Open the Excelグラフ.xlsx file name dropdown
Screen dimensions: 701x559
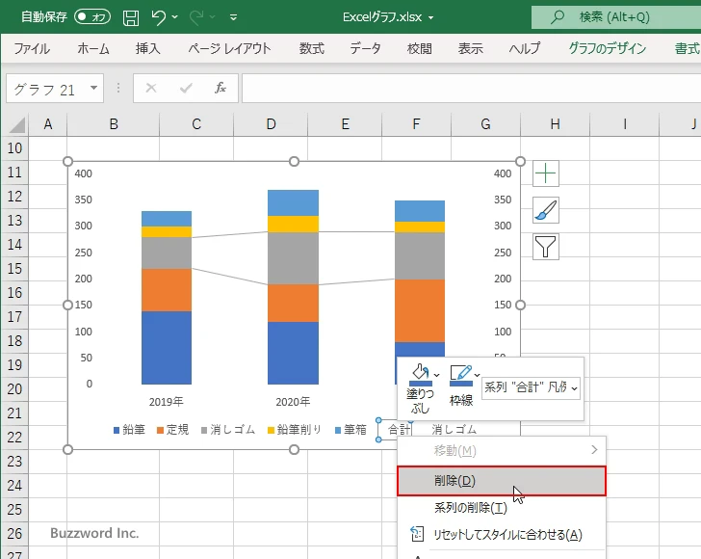[431, 18]
